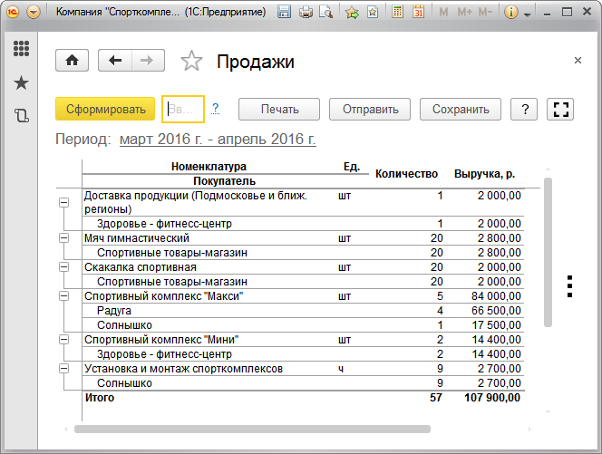Click the three-dot more options menu
The image size is (602, 454).
coord(569,285)
